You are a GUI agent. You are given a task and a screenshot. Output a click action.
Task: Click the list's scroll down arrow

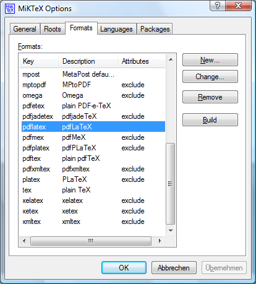(x=171, y=230)
